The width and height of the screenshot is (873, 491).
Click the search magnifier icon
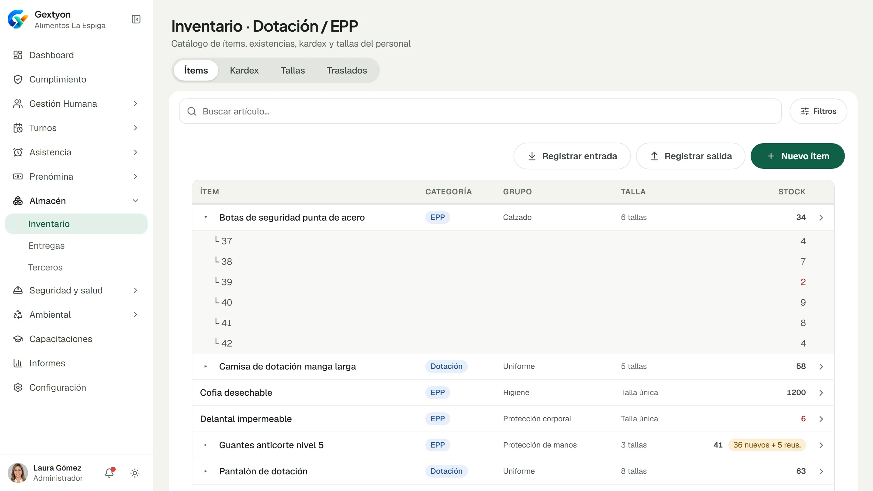(192, 111)
